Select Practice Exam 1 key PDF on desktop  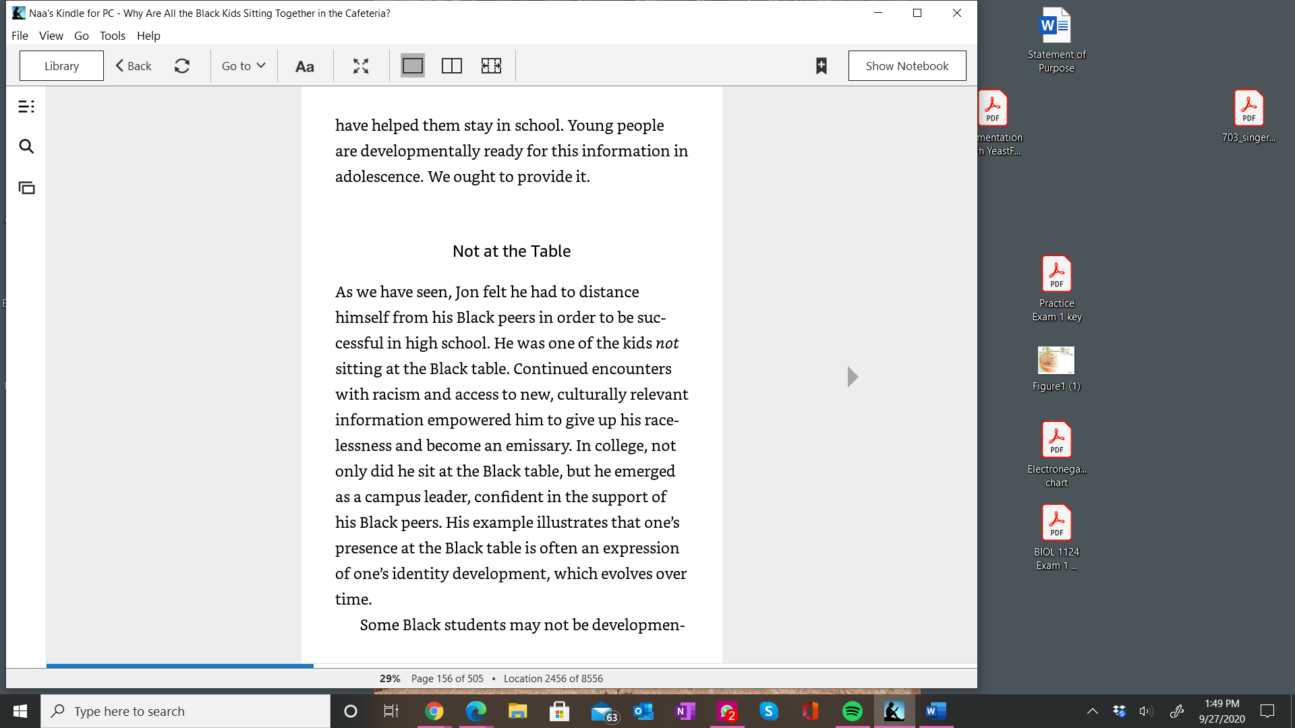click(x=1056, y=289)
